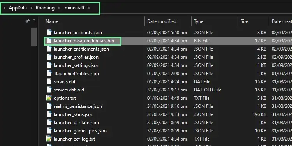This screenshot has height=146, width=292.
Task: Navigate to AppData in the address bar
Action: (18, 8)
